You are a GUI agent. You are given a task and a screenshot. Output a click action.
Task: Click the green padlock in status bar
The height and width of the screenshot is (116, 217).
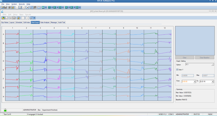(5, 110)
